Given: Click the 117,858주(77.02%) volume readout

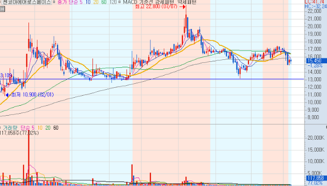Looking at the screenshot, I should click(19, 133).
